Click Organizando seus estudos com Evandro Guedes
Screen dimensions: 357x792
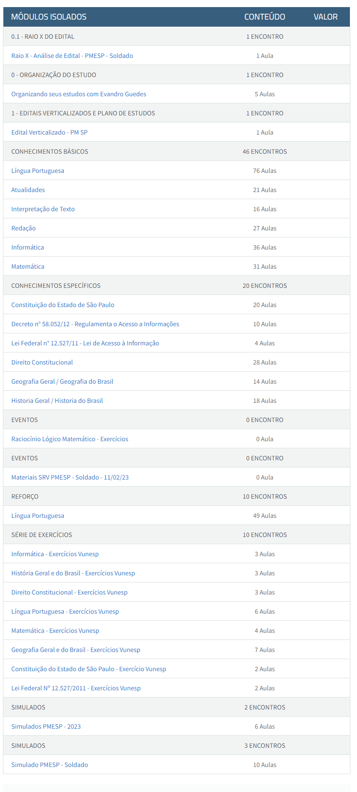[78, 94]
